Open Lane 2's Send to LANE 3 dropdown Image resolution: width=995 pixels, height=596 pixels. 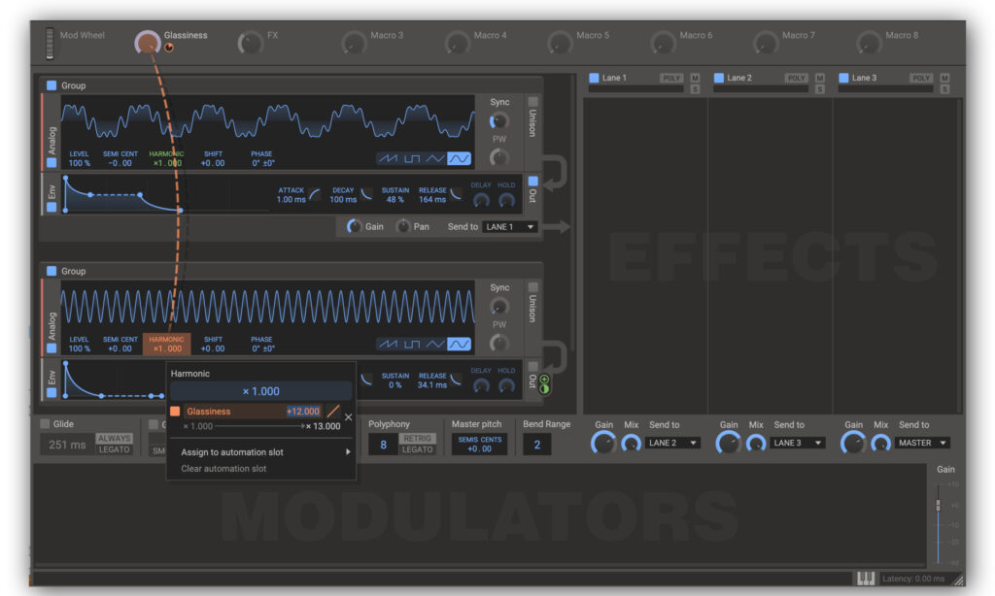[798, 443]
